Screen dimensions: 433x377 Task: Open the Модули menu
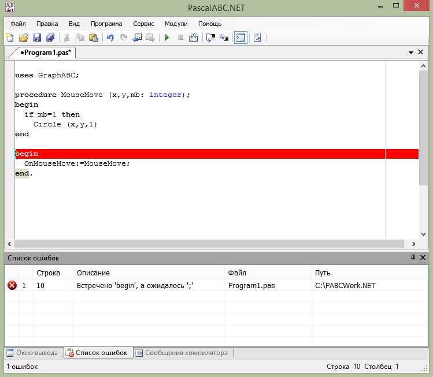[176, 24]
